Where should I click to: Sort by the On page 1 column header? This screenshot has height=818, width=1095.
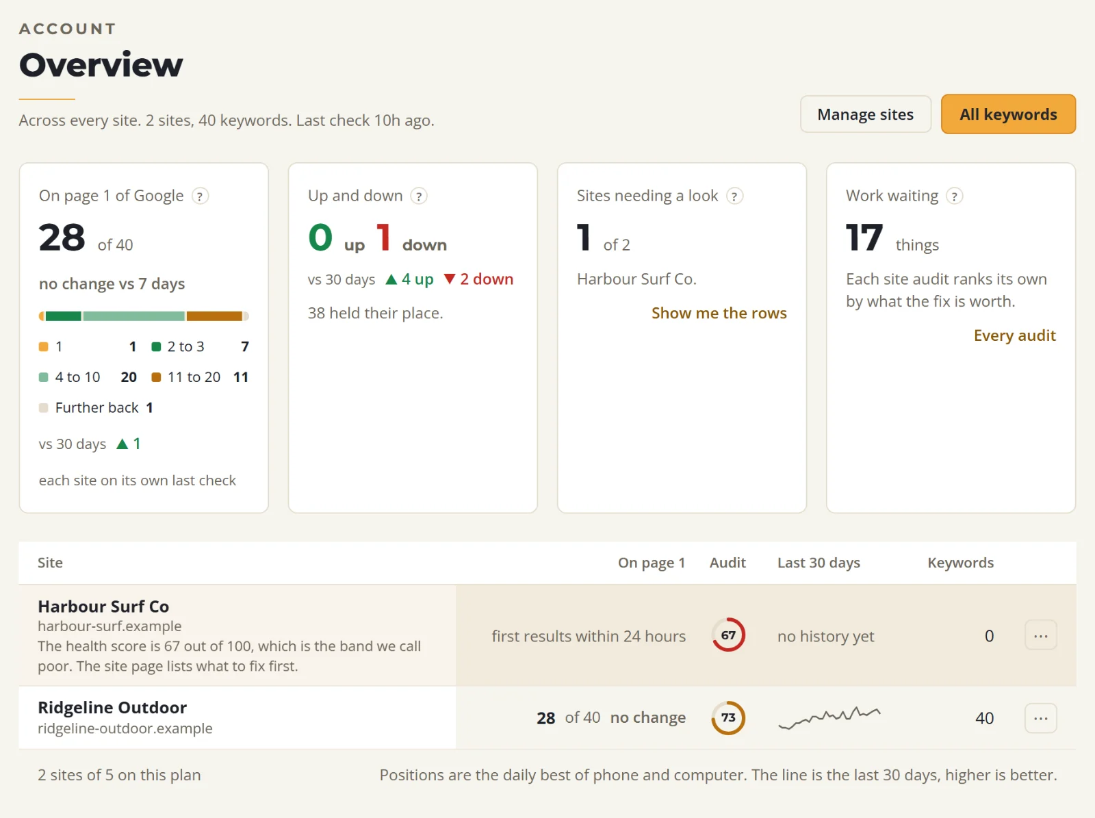[x=651, y=563]
